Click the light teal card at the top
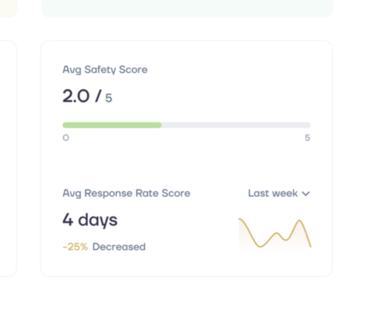This screenshot has height=312, width=368. coord(187,8)
